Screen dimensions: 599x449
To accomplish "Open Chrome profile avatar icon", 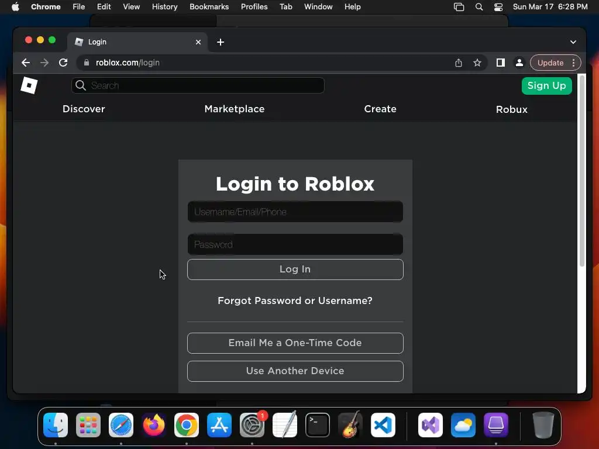I will point(519,63).
